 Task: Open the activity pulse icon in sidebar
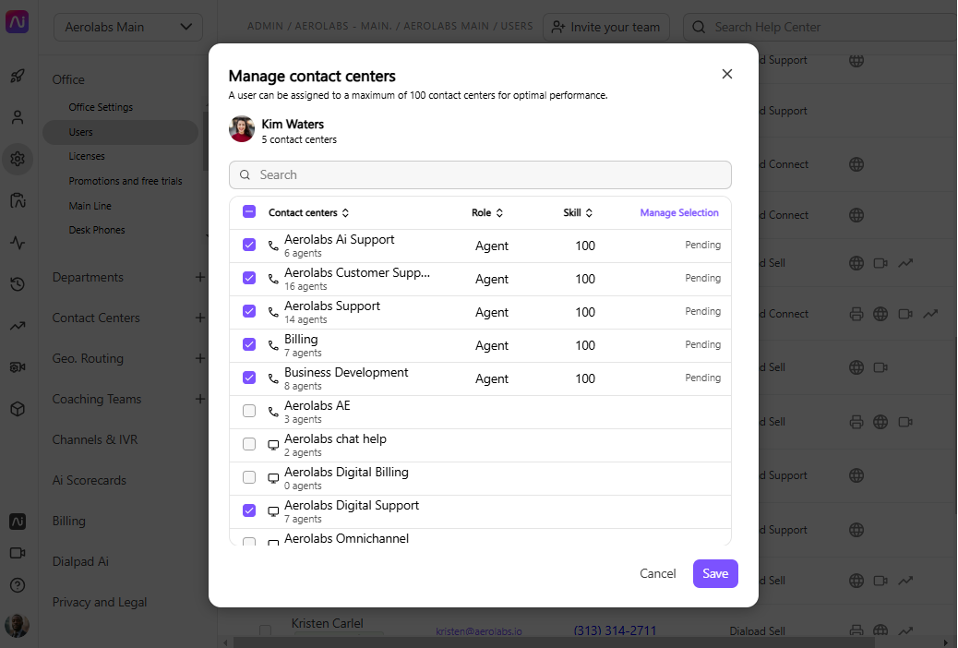tap(18, 243)
